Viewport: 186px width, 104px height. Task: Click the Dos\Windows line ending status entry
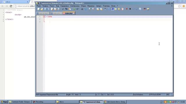(138, 94)
